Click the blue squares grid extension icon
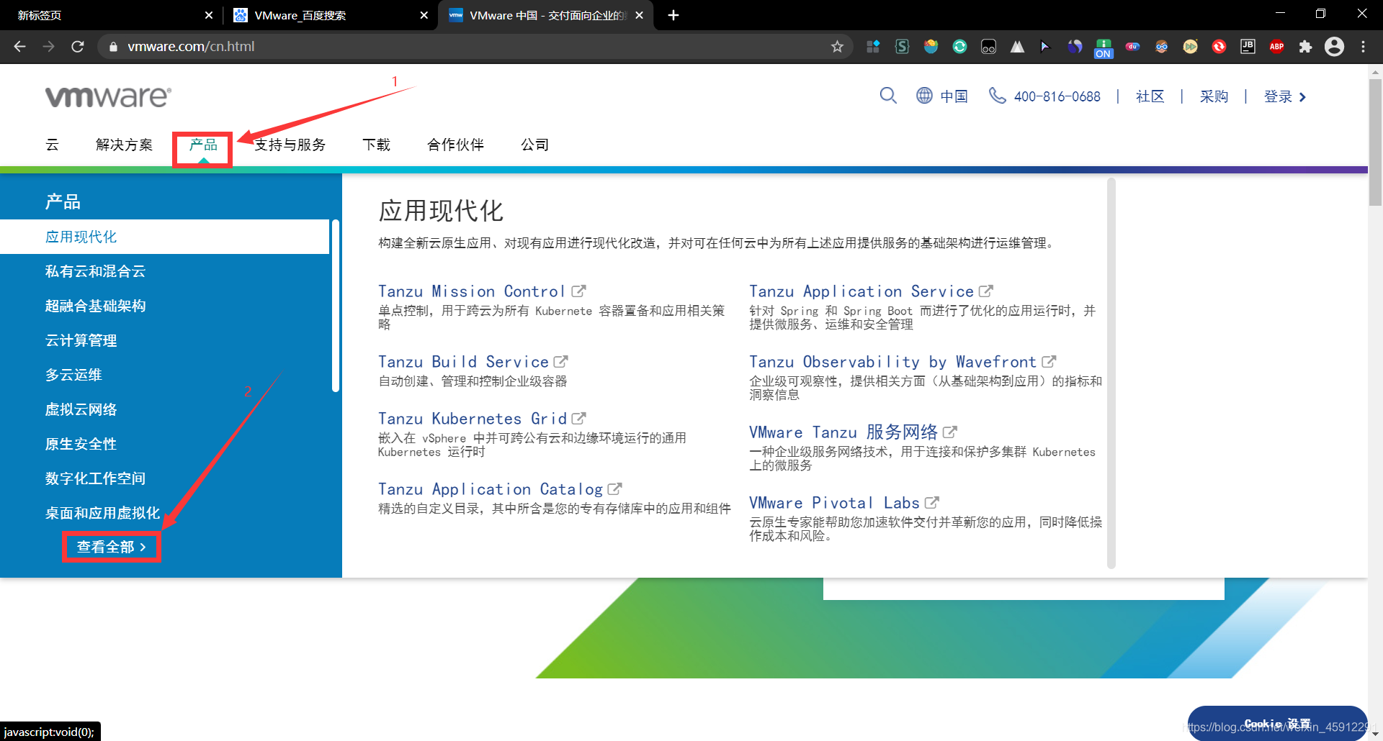 (x=873, y=47)
